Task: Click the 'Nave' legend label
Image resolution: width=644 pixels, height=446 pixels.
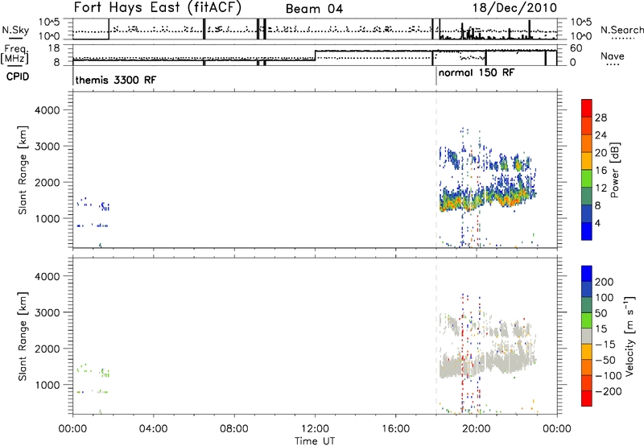Action: (x=613, y=56)
